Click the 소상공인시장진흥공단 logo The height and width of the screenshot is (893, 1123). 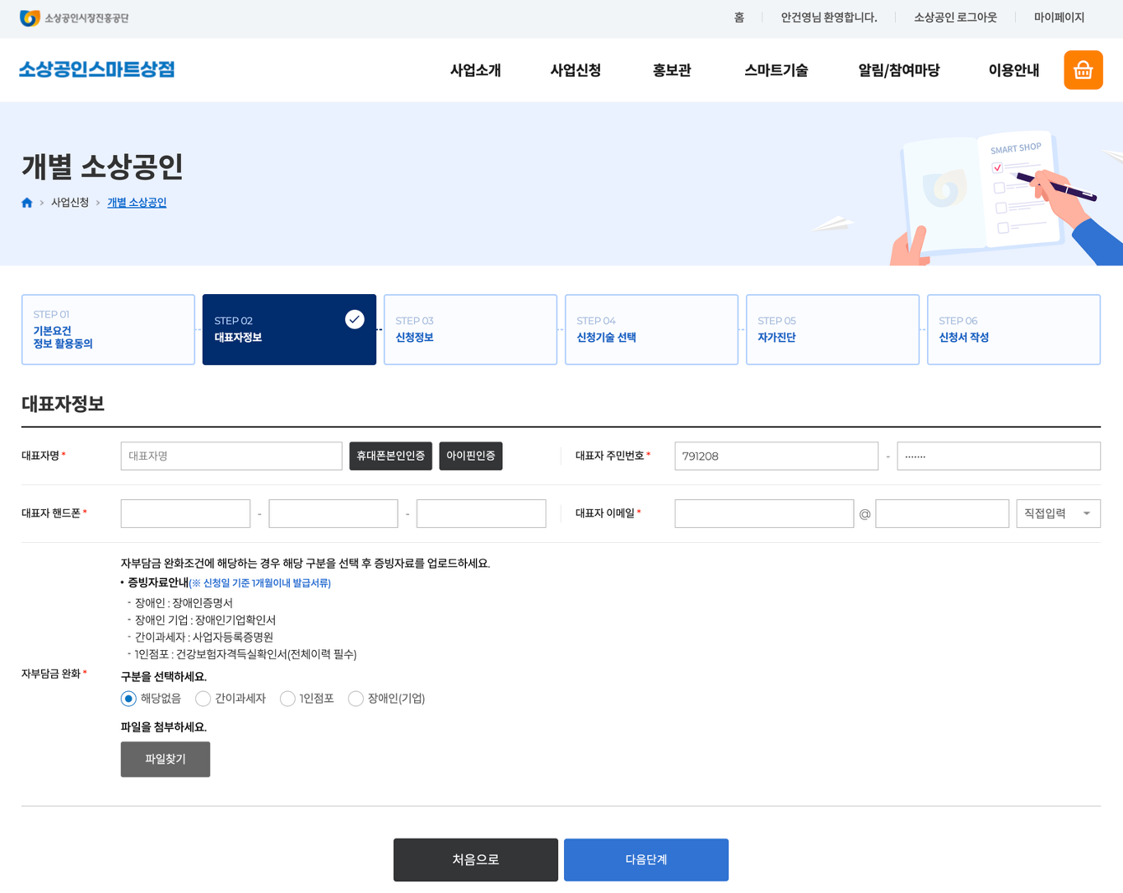tap(75, 18)
